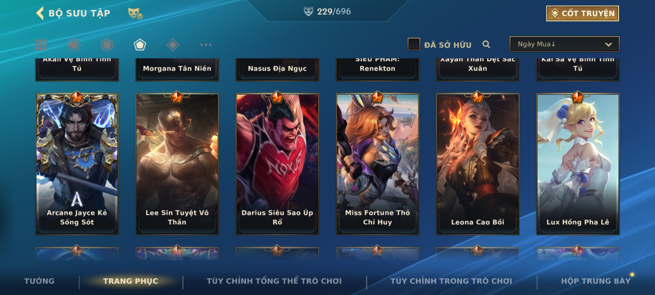The image size is (655, 295).
Task: Select the highlighted pentagon rarity filter icon
Action: (140, 45)
